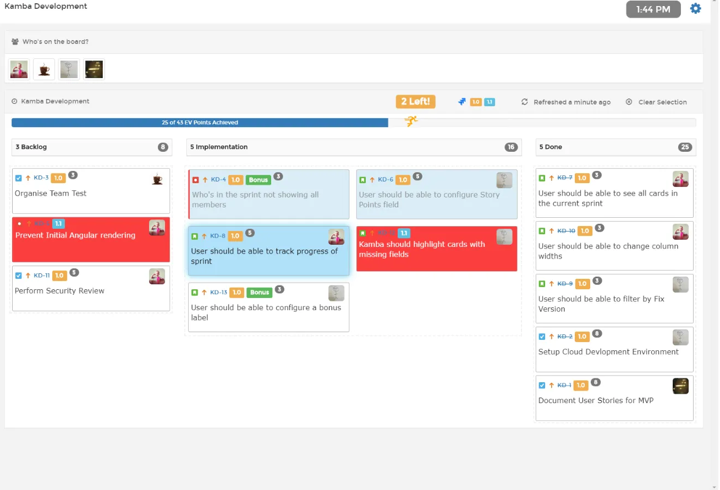Click the green story icon on KD-8
720x490 pixels.
[195, 236]
